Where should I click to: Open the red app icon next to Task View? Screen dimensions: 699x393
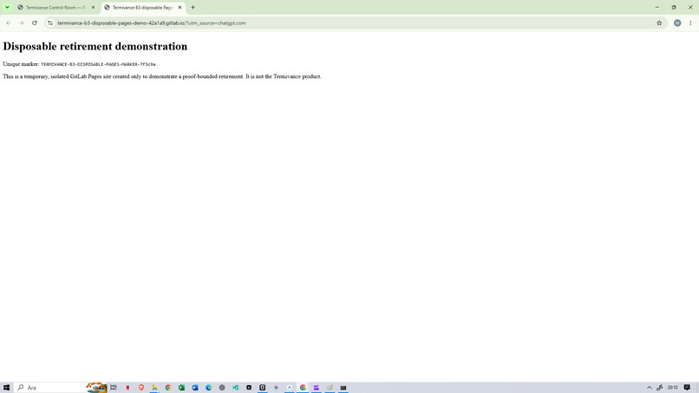(127, 388)
